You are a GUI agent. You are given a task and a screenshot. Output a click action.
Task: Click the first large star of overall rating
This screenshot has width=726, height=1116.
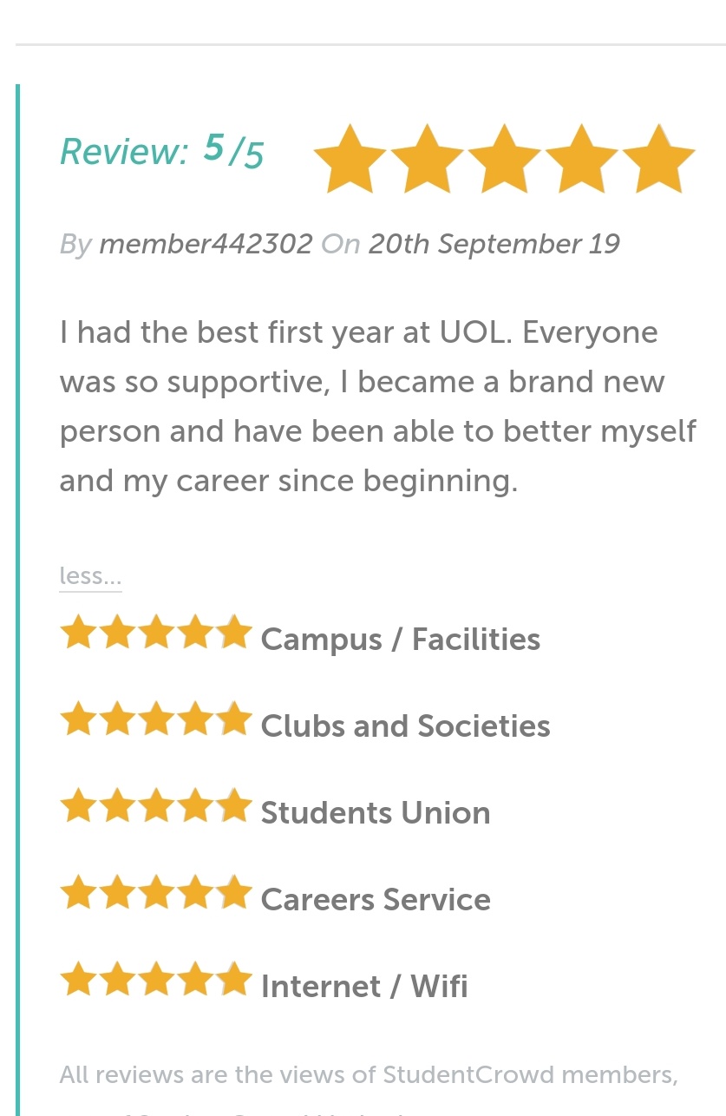(x=350, y=159)
